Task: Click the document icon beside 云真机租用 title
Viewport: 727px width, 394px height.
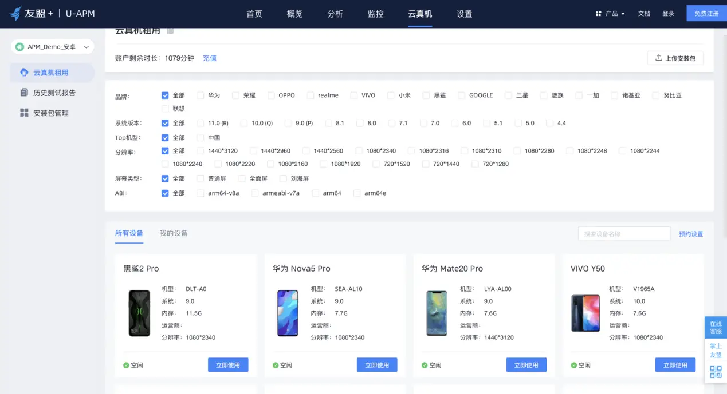Action: (x=170, y=31)
